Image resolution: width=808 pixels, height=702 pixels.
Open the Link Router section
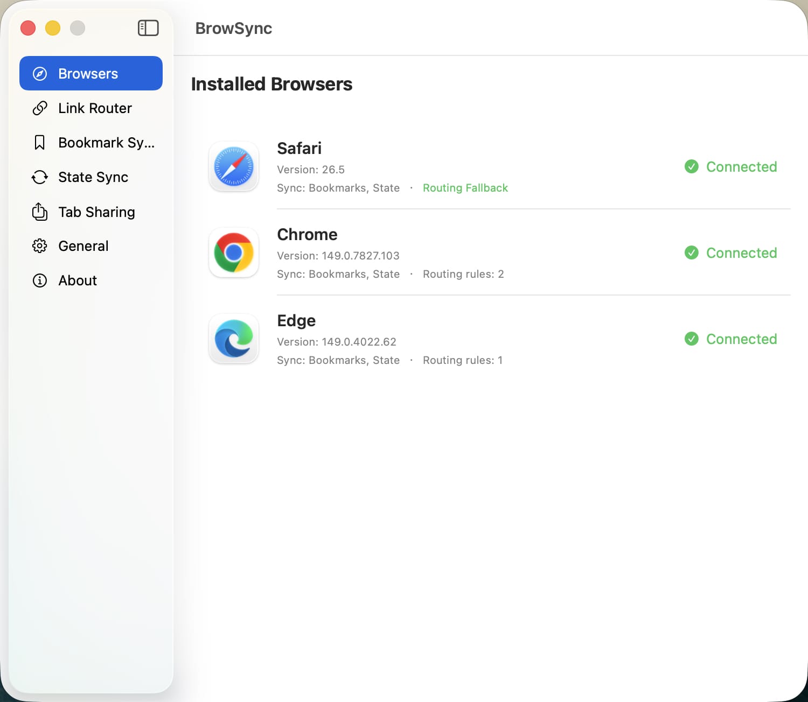point(91,108)
